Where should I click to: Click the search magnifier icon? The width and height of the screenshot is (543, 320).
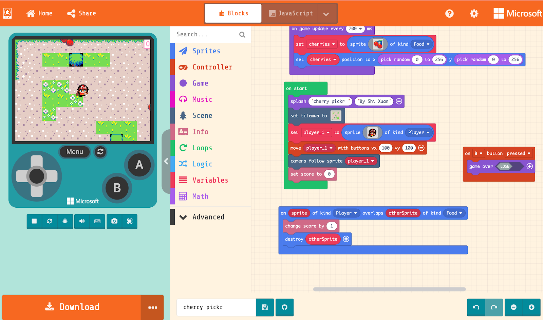[242, 34]
